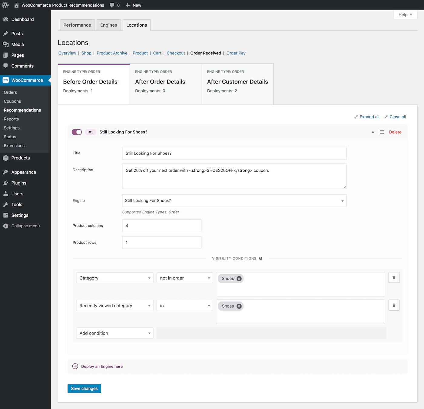
Task: Click the red Delete link
Action: pos(395,132)
